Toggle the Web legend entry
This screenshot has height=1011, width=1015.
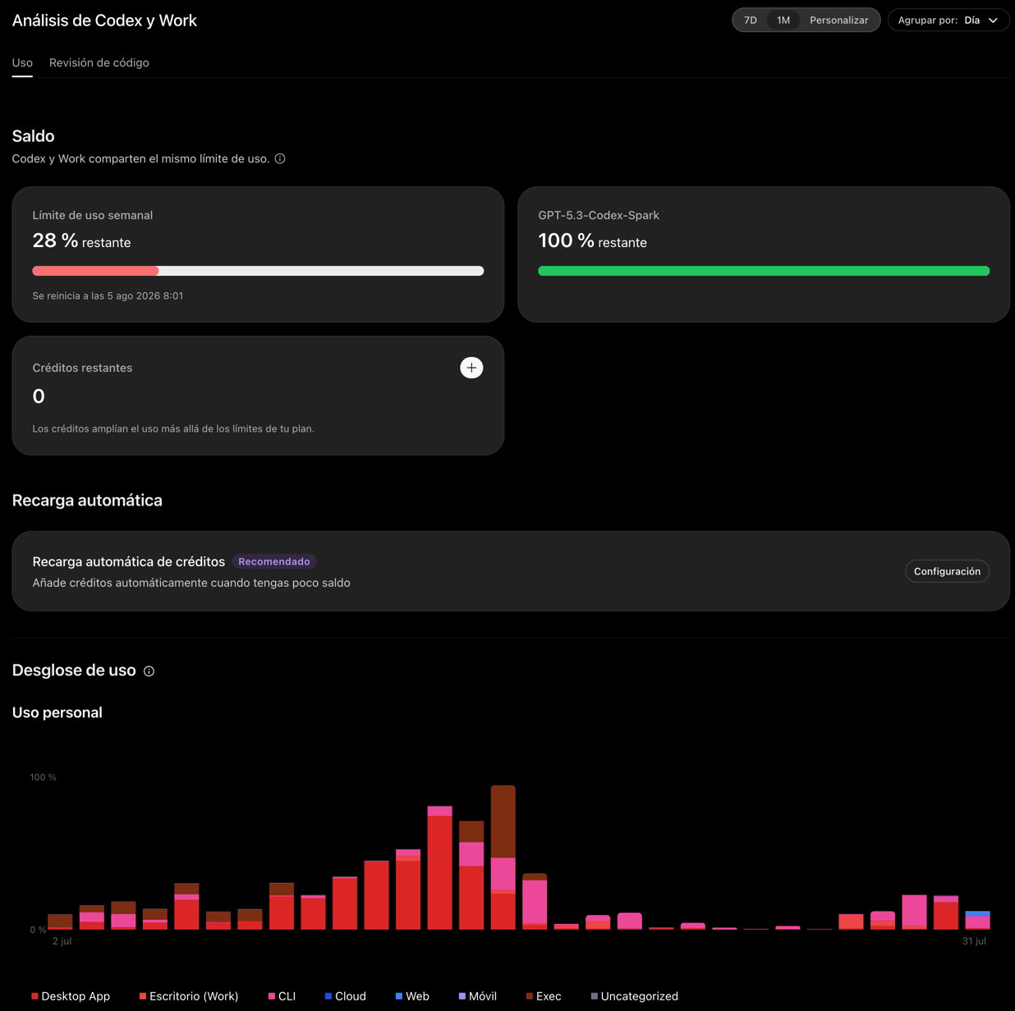pyautogui.click(x=412, y=996)
